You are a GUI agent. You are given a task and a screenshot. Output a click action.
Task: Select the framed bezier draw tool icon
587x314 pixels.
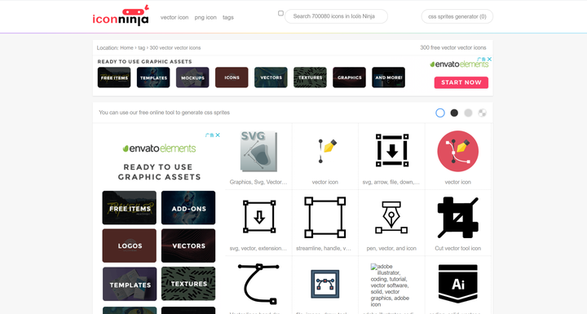click(325, 284)
